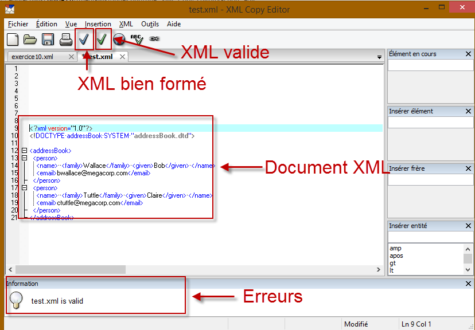
Task: Click the entity list scroll down arrow
Action: click(468, 269)
